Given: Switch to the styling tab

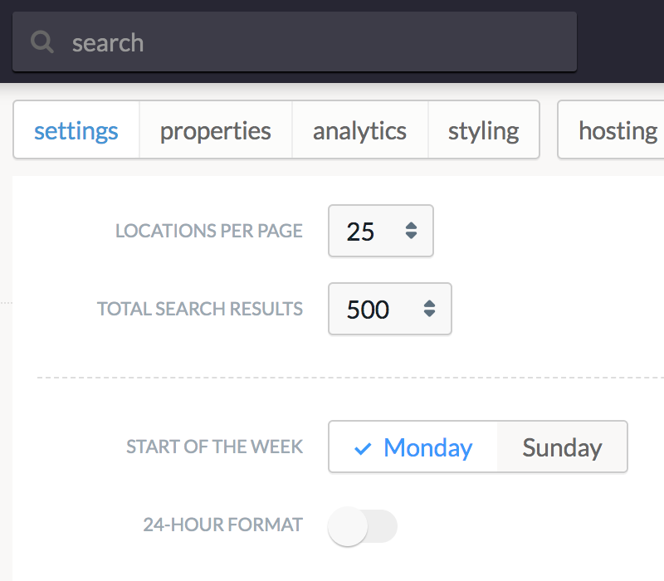Looking at the screenshot, I should pos(484,130).
